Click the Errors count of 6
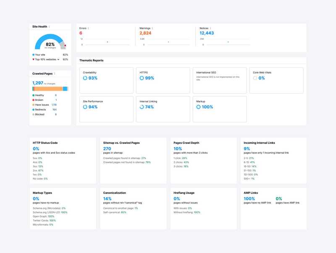The height and width of the screenshot is (253, 336). (x=81, y=33)
